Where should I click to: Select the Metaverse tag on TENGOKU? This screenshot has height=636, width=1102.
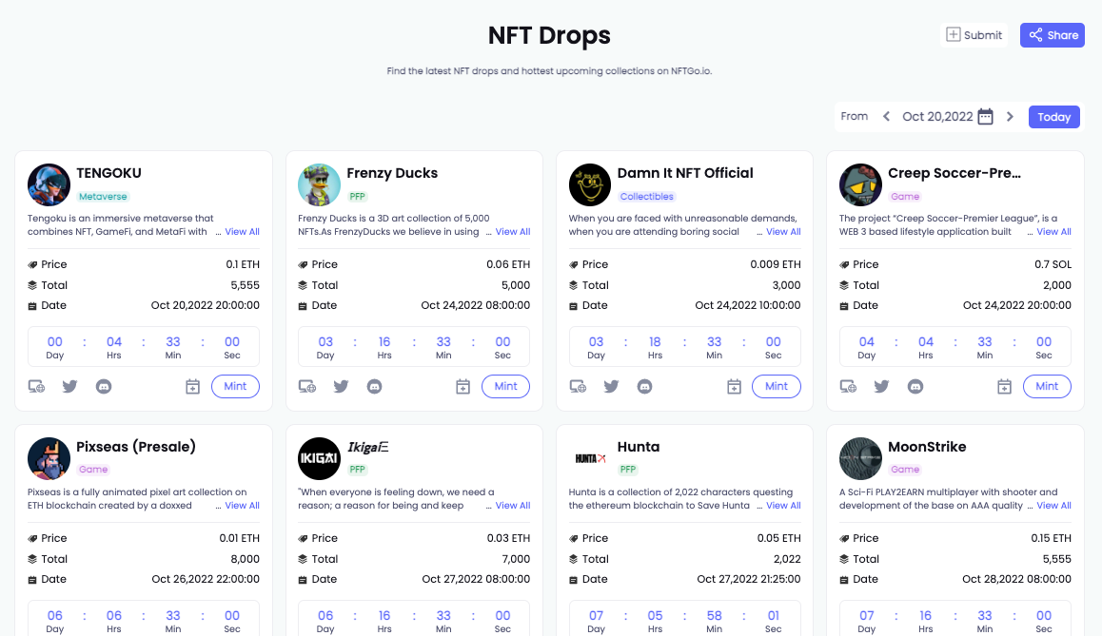tap(103, 197)
